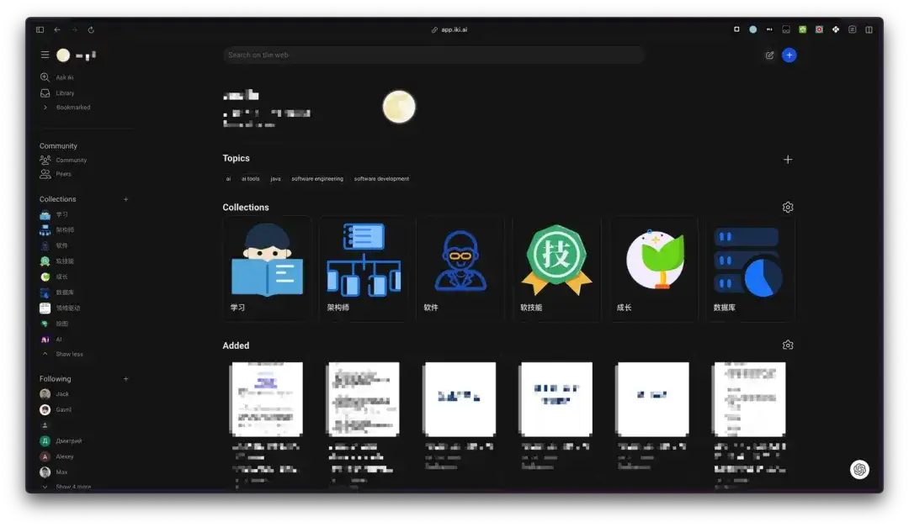Open the 软技能 collection card

[x=556, y=269]
